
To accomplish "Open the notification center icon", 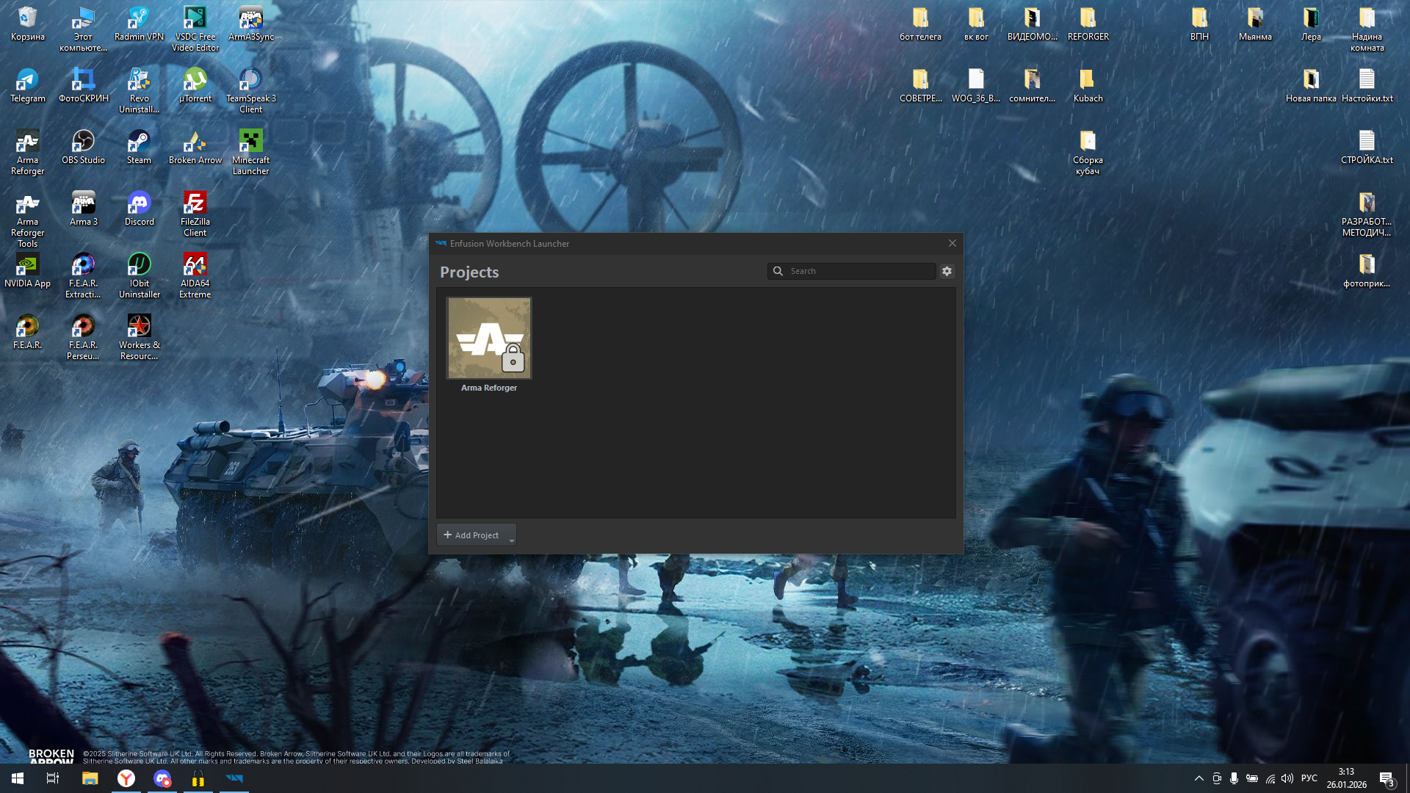I will point(1386,778).
